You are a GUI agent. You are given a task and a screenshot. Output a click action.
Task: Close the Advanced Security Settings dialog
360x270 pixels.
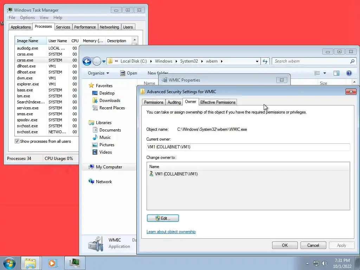(x=351, y=92)
